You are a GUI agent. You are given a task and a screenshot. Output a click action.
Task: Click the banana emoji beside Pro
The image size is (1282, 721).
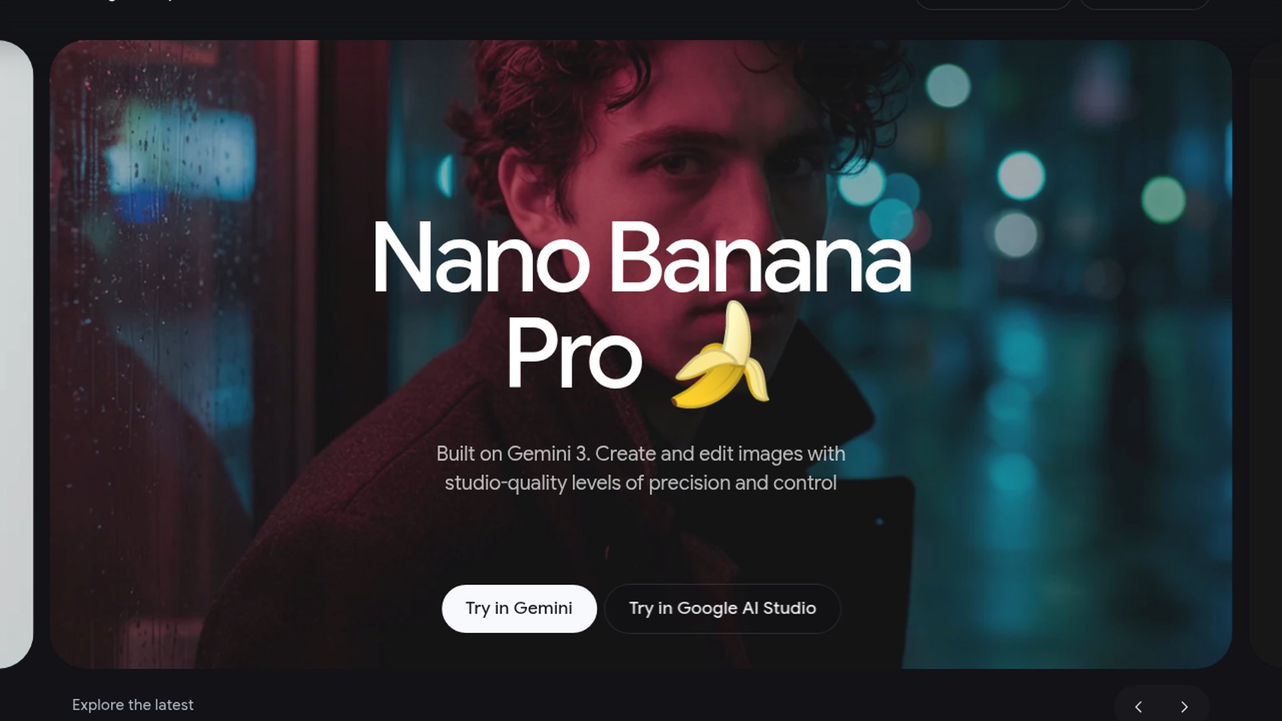click(721, 355)
